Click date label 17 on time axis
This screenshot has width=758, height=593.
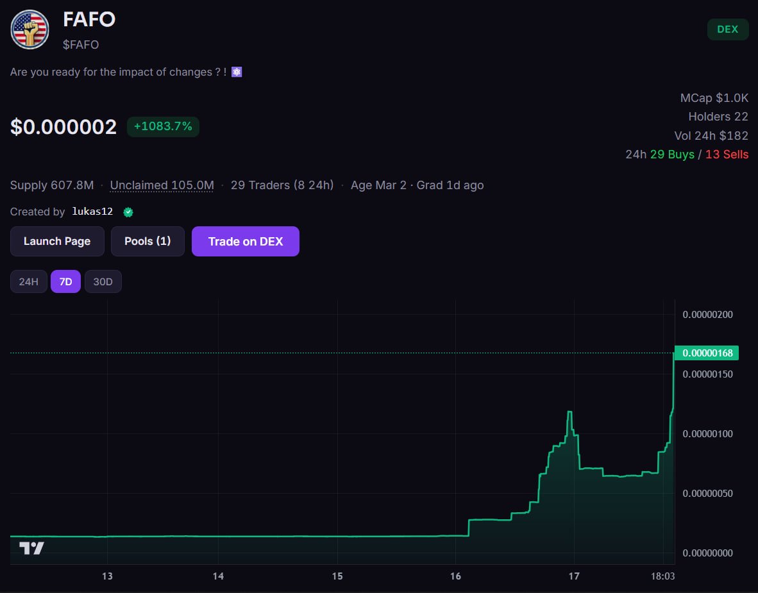(574, 576)
